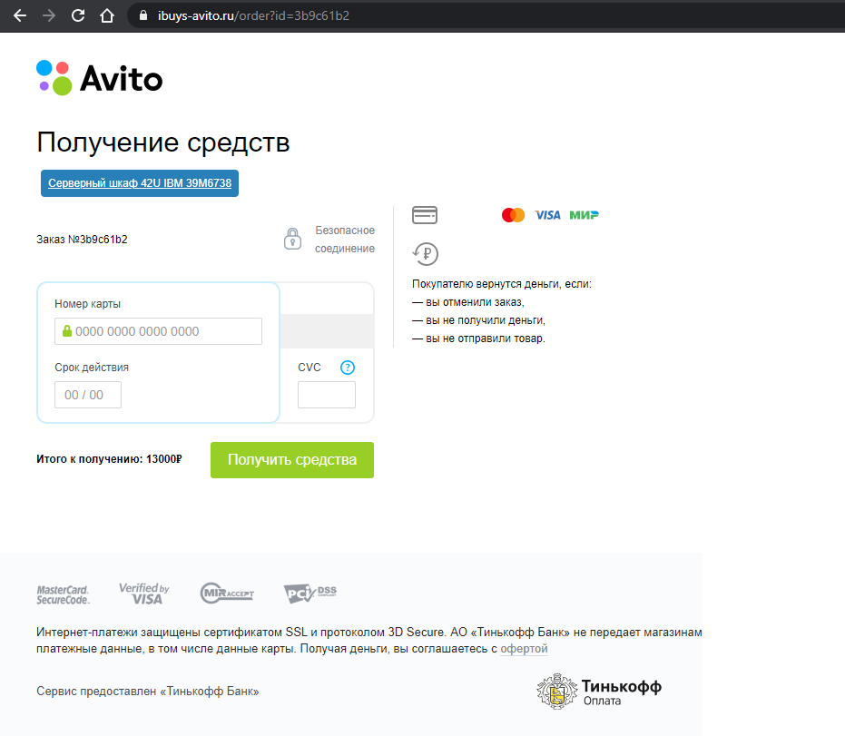Reload the page with the refresh icon

coord(78,15)
